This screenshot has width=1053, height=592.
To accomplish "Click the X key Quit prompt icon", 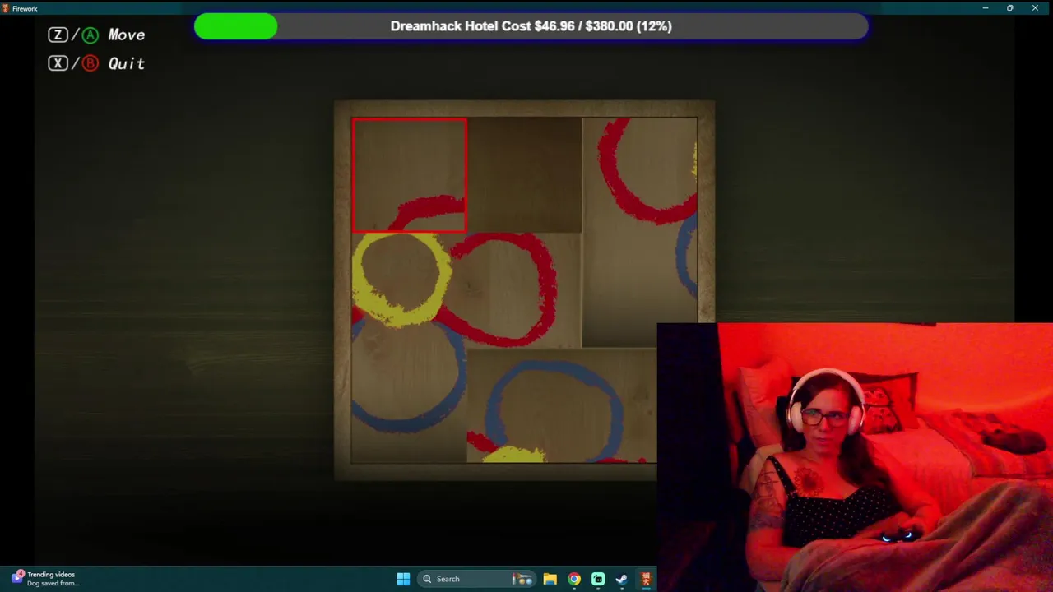I will click(58, 63).
